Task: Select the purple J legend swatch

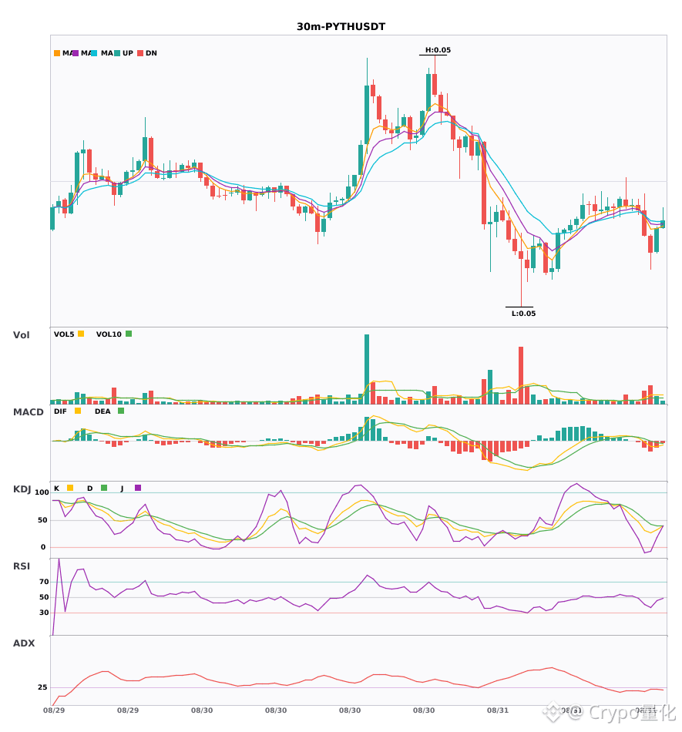Action: (138, 488)
